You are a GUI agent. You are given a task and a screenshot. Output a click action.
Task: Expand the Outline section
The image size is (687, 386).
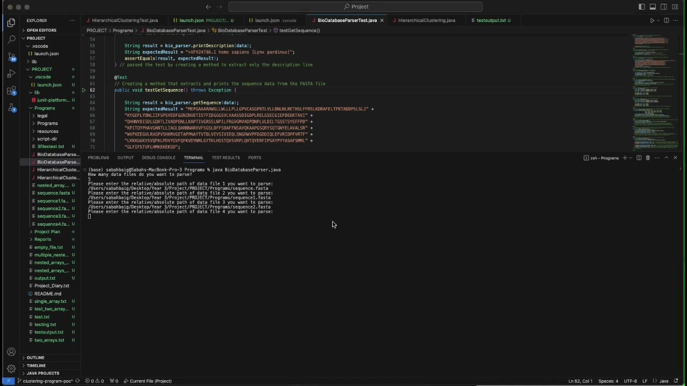point(35,358)
